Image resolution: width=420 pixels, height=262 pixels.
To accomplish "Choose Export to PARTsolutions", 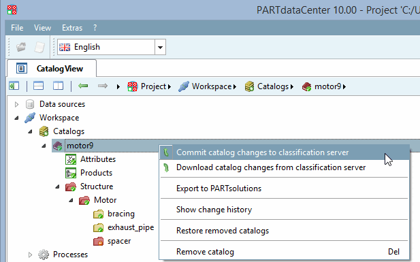I will tap(219, 189).
